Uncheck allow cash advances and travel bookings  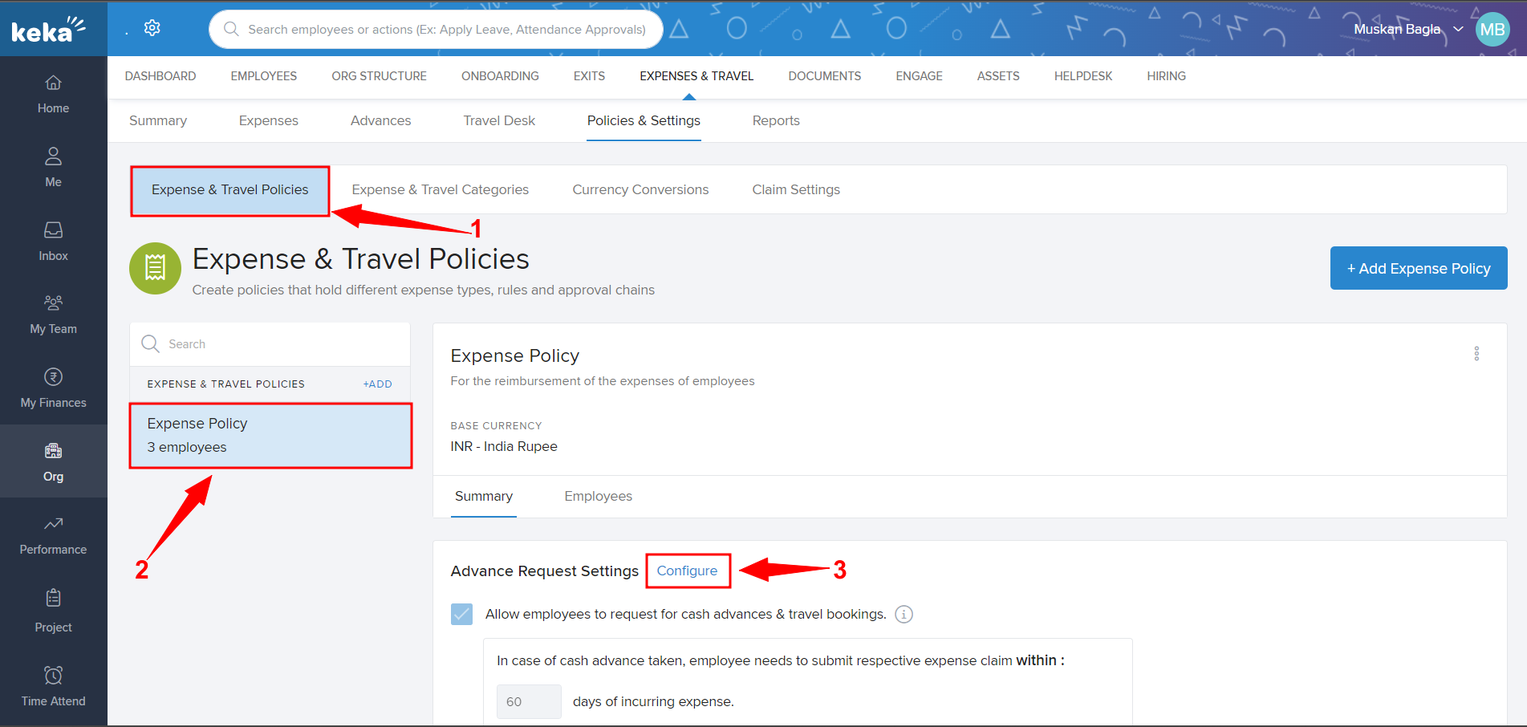point(462,615)
